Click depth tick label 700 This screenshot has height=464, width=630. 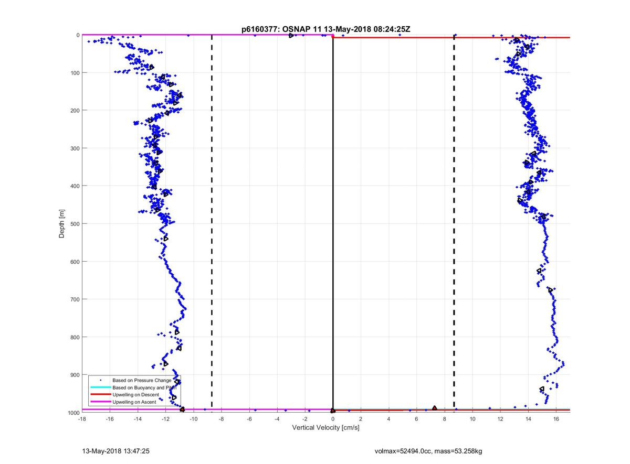[76, 299]
